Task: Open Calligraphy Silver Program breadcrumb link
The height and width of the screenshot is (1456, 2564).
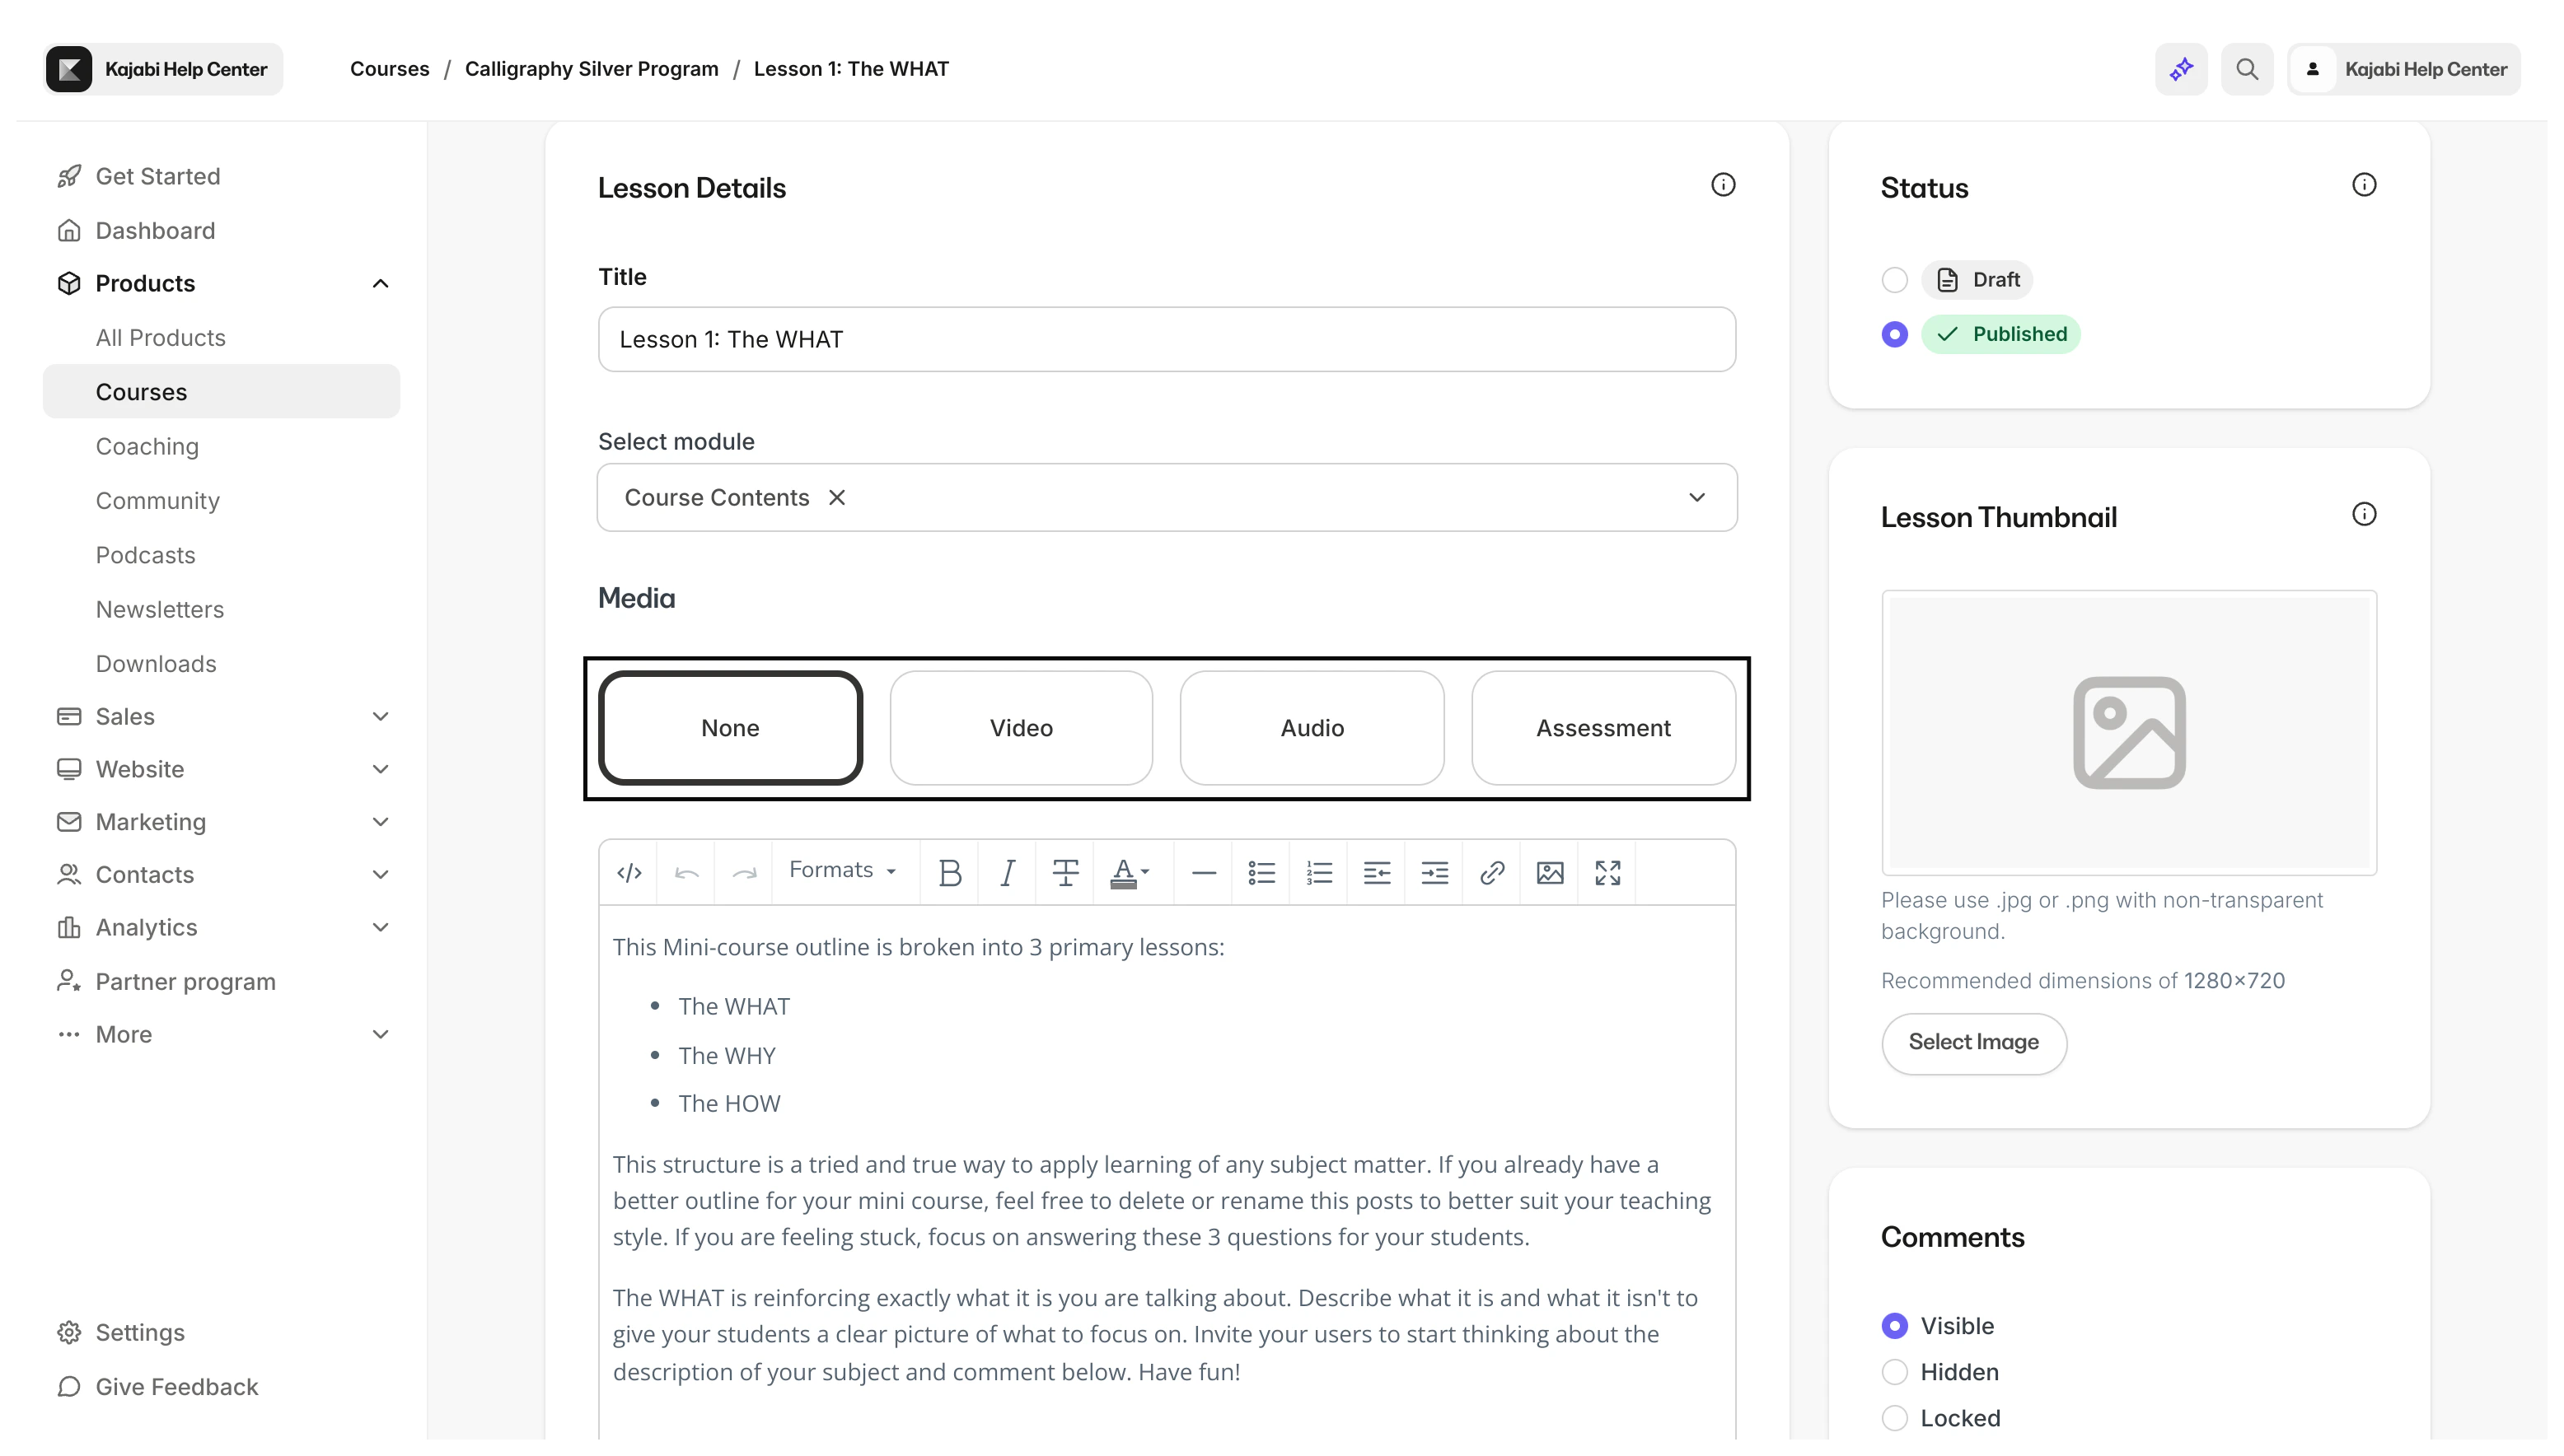Action: click(592, 69)
